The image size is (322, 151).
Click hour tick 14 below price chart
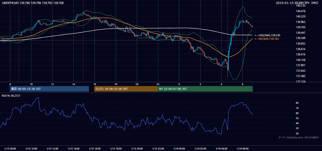(74, 84)
